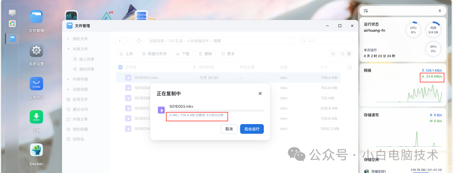Click the GPU usage gauge
This screenshot has height=173, width=453.
[433, 49]
